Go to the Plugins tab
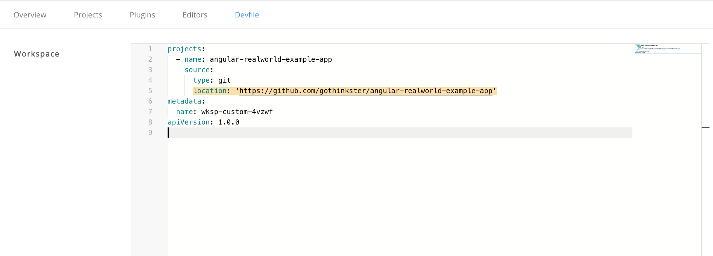 point(142,15)
